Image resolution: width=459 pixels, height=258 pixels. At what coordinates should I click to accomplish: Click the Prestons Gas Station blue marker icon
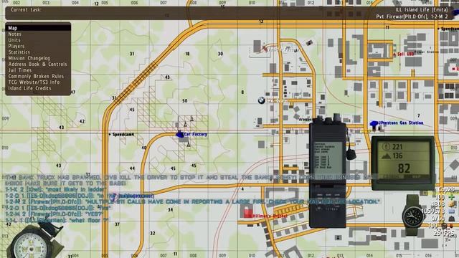pyautogui.click(x=374, y=124)
